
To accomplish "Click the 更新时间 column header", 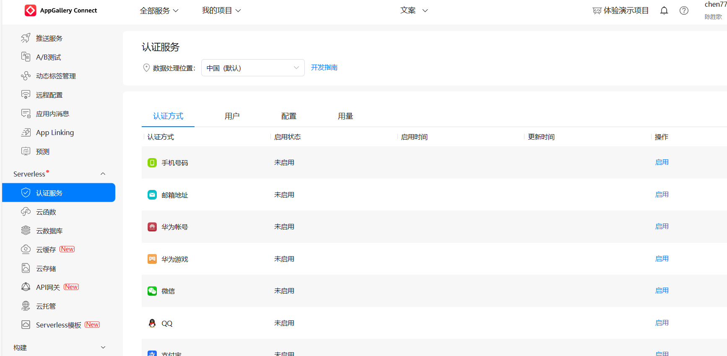I will coord(541,137).
